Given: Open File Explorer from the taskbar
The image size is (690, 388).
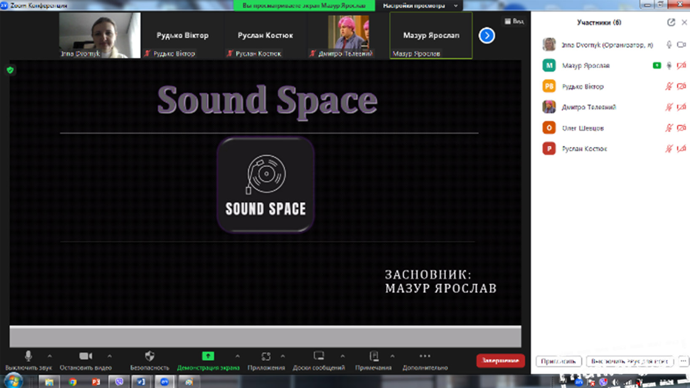Looking at the screenshot, I should coord(49,382).
